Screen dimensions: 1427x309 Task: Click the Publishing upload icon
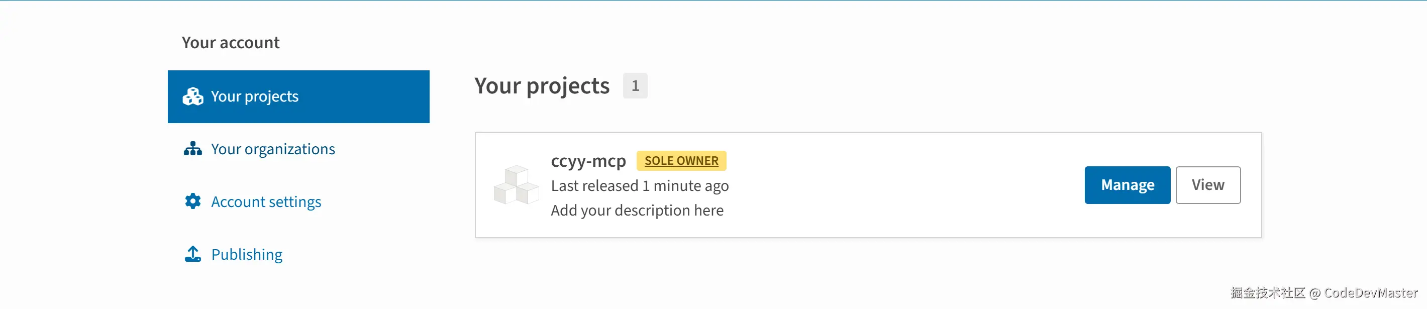[x=193, y=254]
